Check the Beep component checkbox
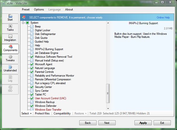Viewport: 177px width, 130px height. click(x=32, y=26)
